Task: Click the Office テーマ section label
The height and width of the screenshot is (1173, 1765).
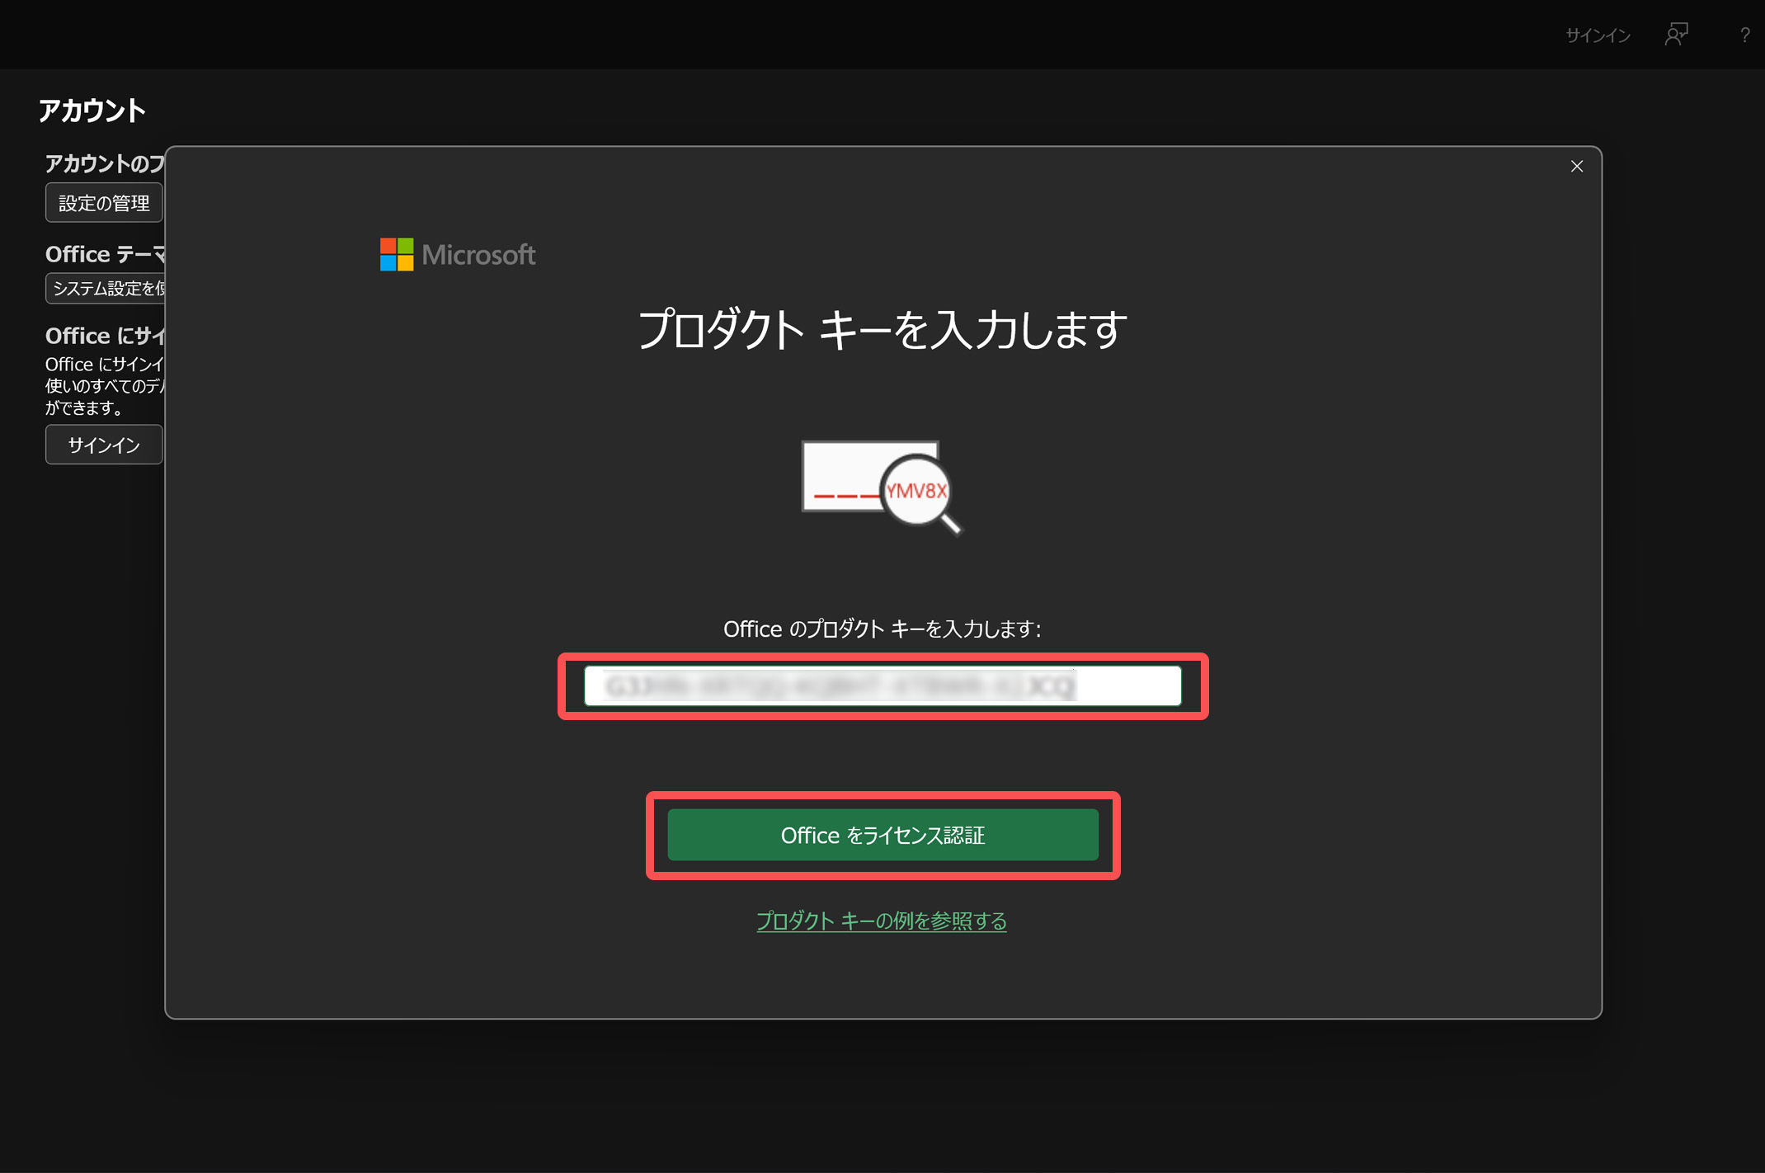Action: pyautogui.click(x=106, y=254)
